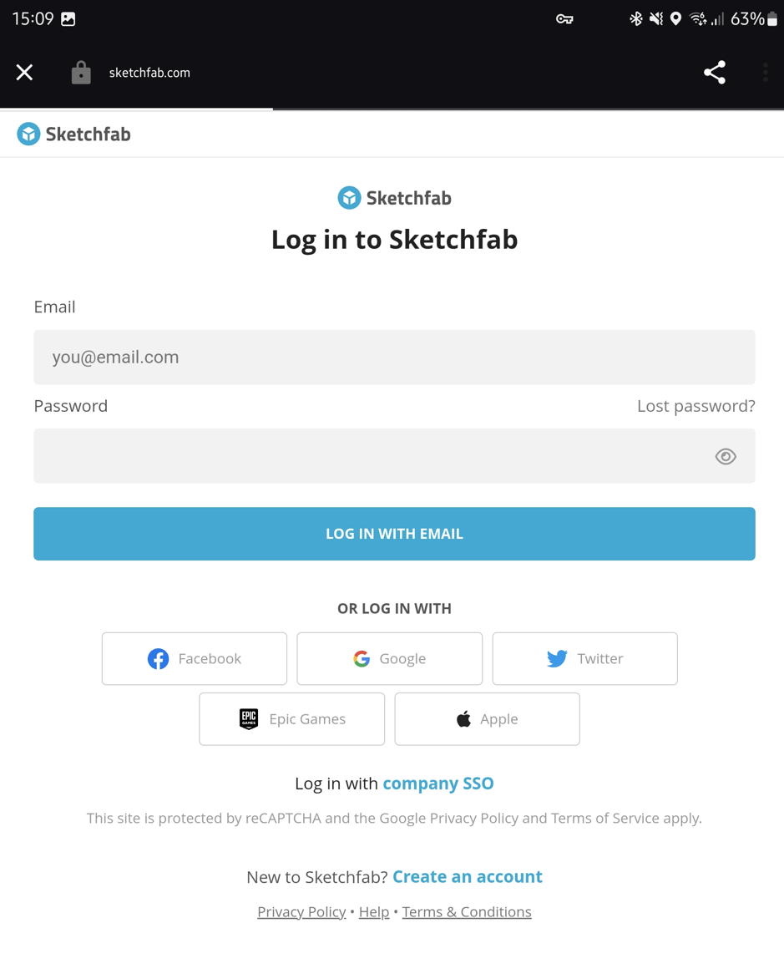Tap the share icon in browser bar
This screenshot has width=784, height=979.
point(714,73)
